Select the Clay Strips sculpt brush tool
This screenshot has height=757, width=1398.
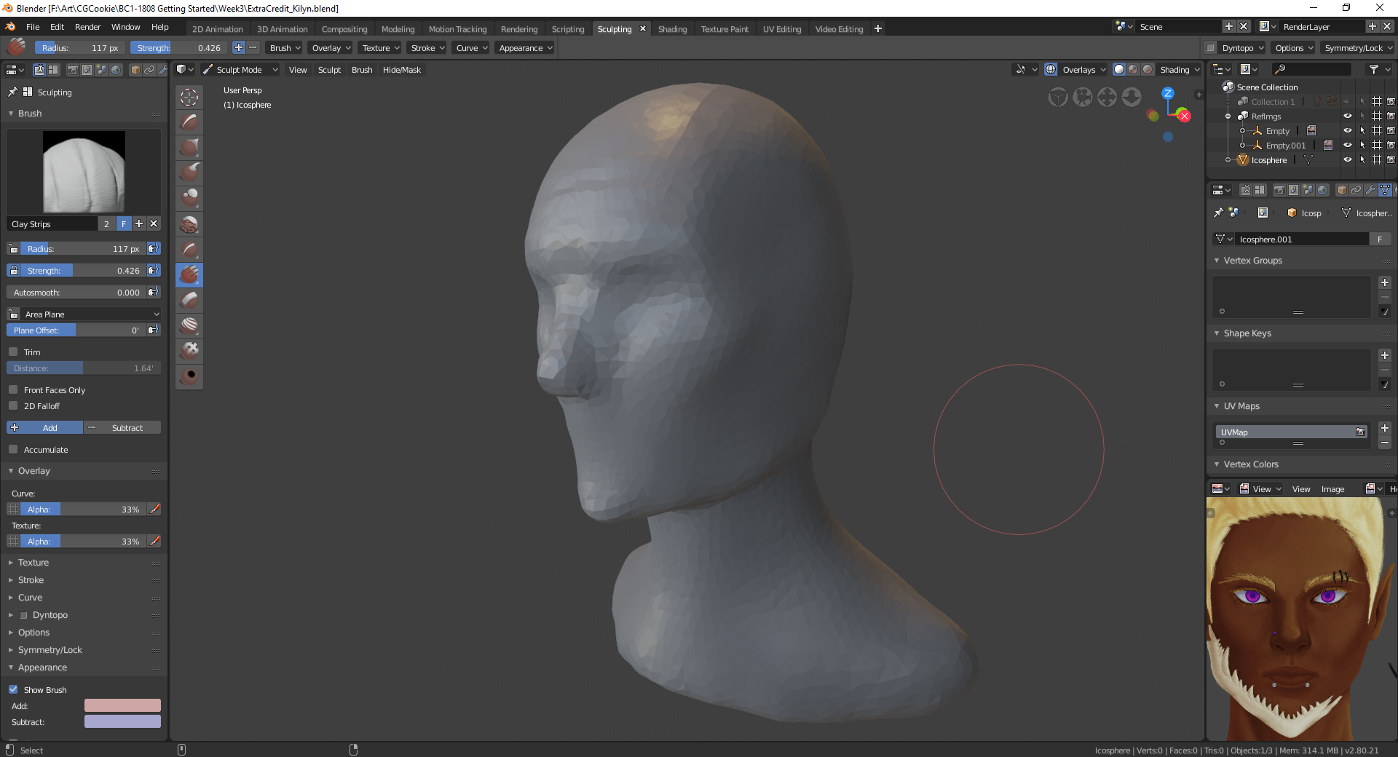point(189,274)
